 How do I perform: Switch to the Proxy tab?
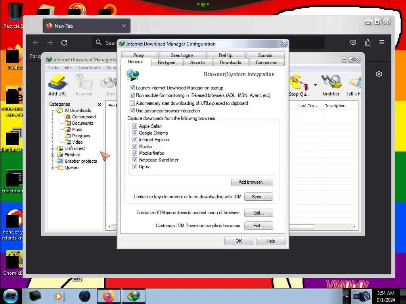pyautogui.click(x=139, y=55)
